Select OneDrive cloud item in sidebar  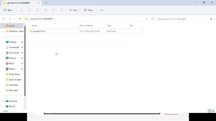click(11, 101)
